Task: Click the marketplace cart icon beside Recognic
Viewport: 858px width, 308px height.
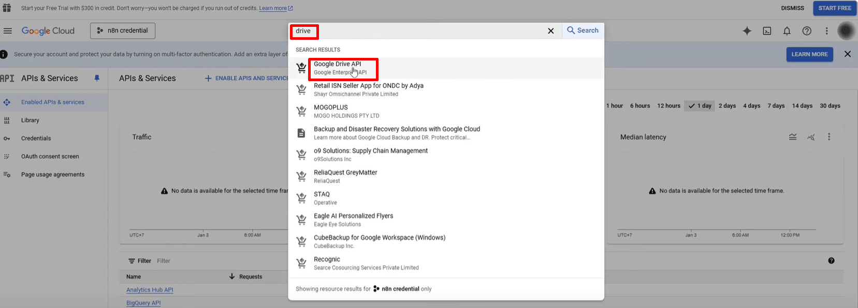Action: (x=301, y=263)
